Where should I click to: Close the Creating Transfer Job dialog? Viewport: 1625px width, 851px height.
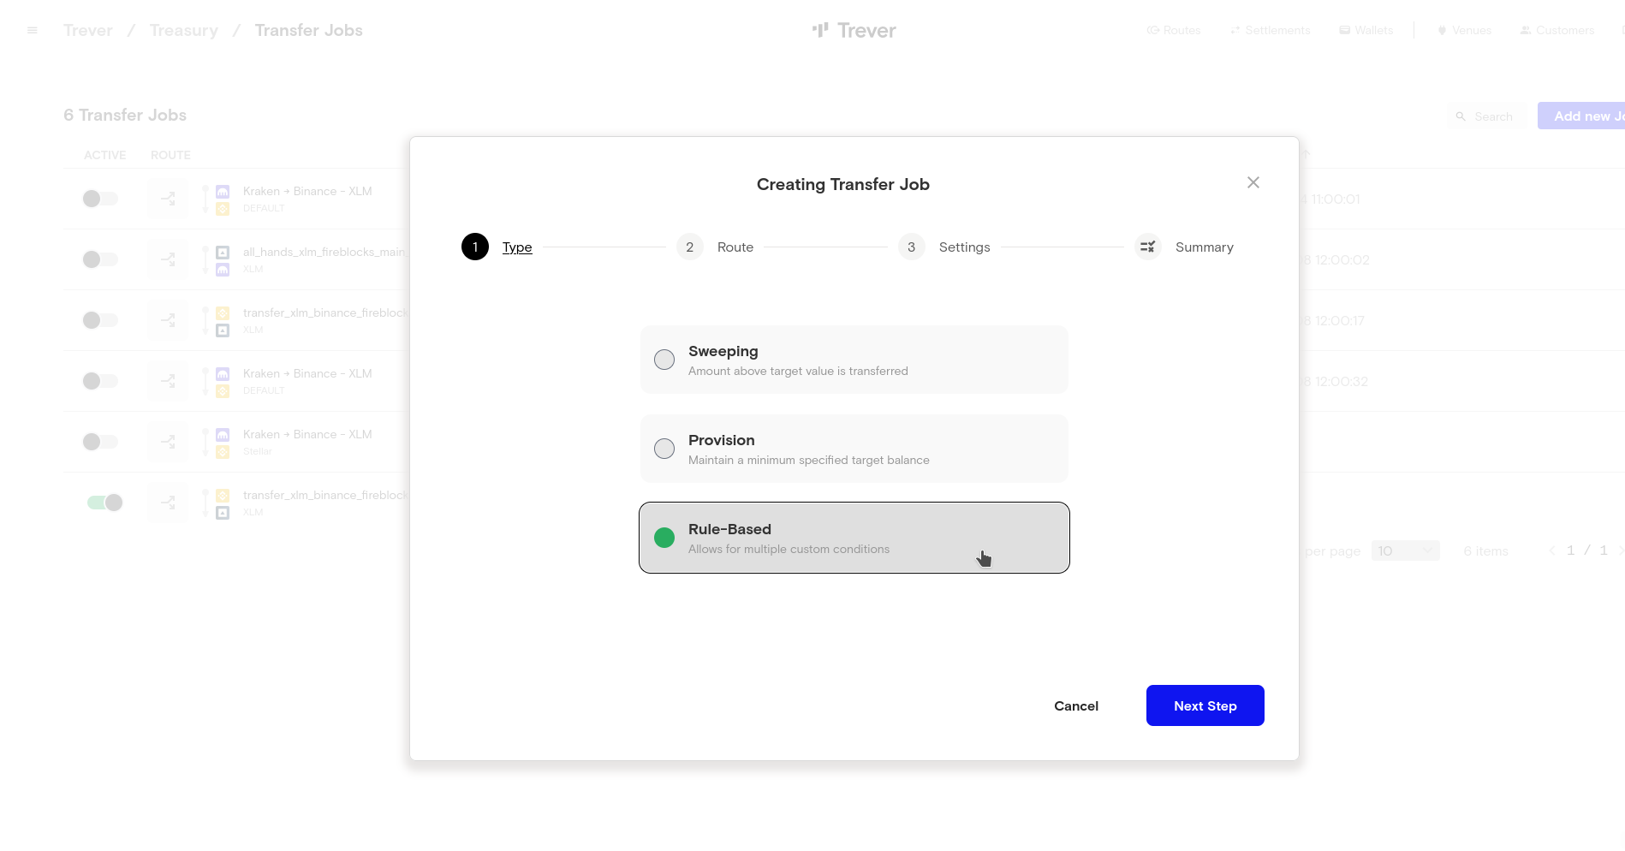pyautogui.click(x=1253, y=182)
